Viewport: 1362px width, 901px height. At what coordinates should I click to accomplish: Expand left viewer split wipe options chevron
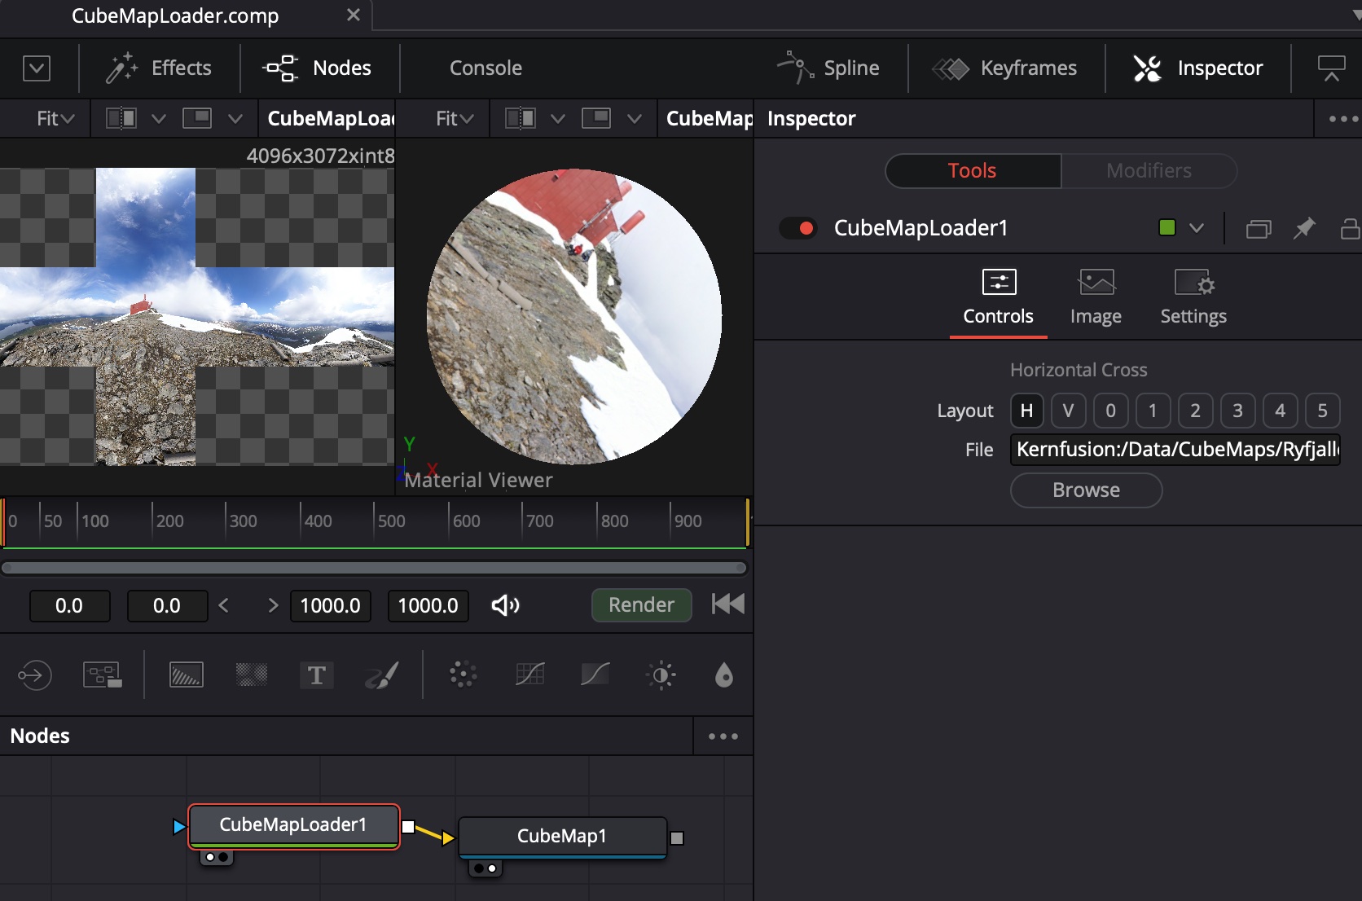pyautogui.click(x=159, y=119)
